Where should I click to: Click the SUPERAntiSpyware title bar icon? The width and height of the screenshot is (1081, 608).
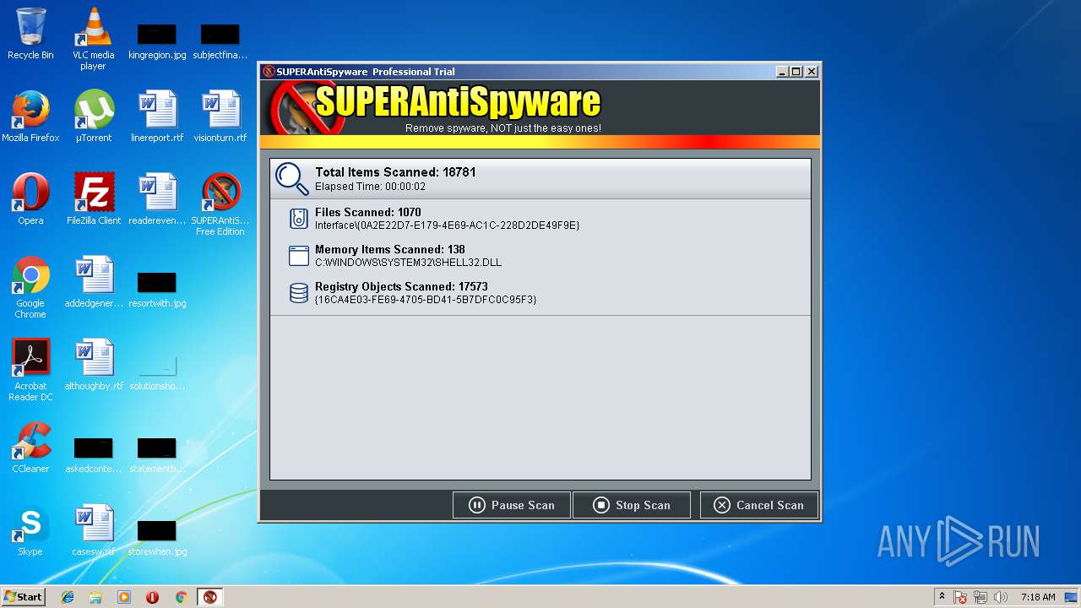[269, 72]
